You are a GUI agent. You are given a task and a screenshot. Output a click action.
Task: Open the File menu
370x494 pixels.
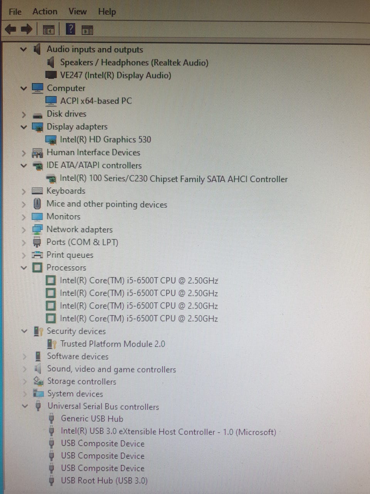(x=15, y=12)
